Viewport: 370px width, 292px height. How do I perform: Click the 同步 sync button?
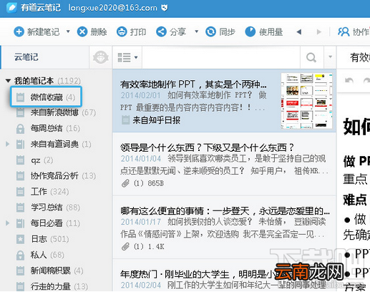220,31
